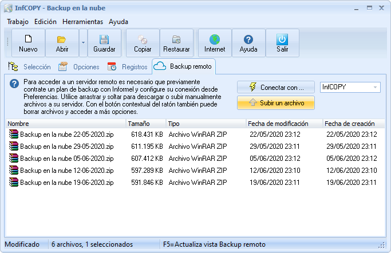This screenshot has width=391, height=253.
Task: Select file Backup en la nube 19-06-2020.zip
Action: click(x=67, y=183)
